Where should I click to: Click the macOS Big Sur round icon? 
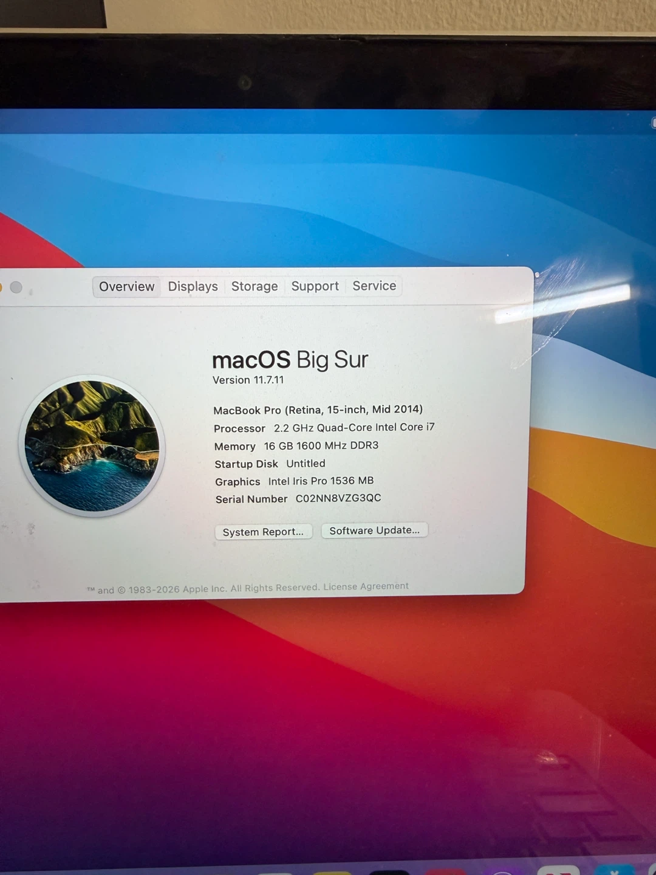(92, 446)
